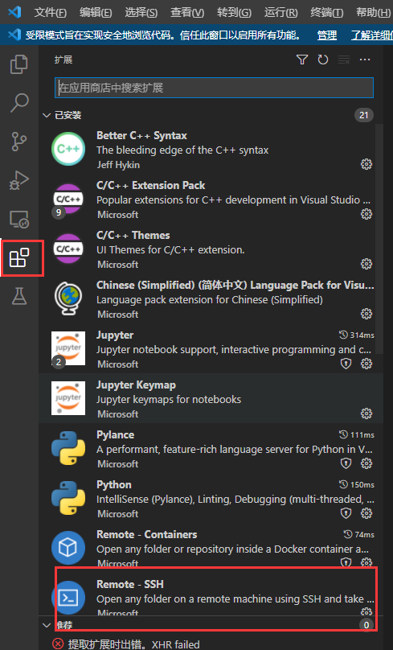
Task: Click the 管理 link in the banner
Action: 327,35
